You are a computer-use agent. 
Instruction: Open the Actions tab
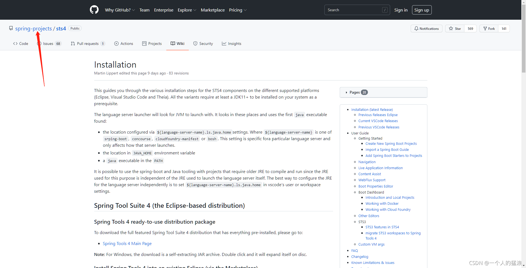coord(124,44)
